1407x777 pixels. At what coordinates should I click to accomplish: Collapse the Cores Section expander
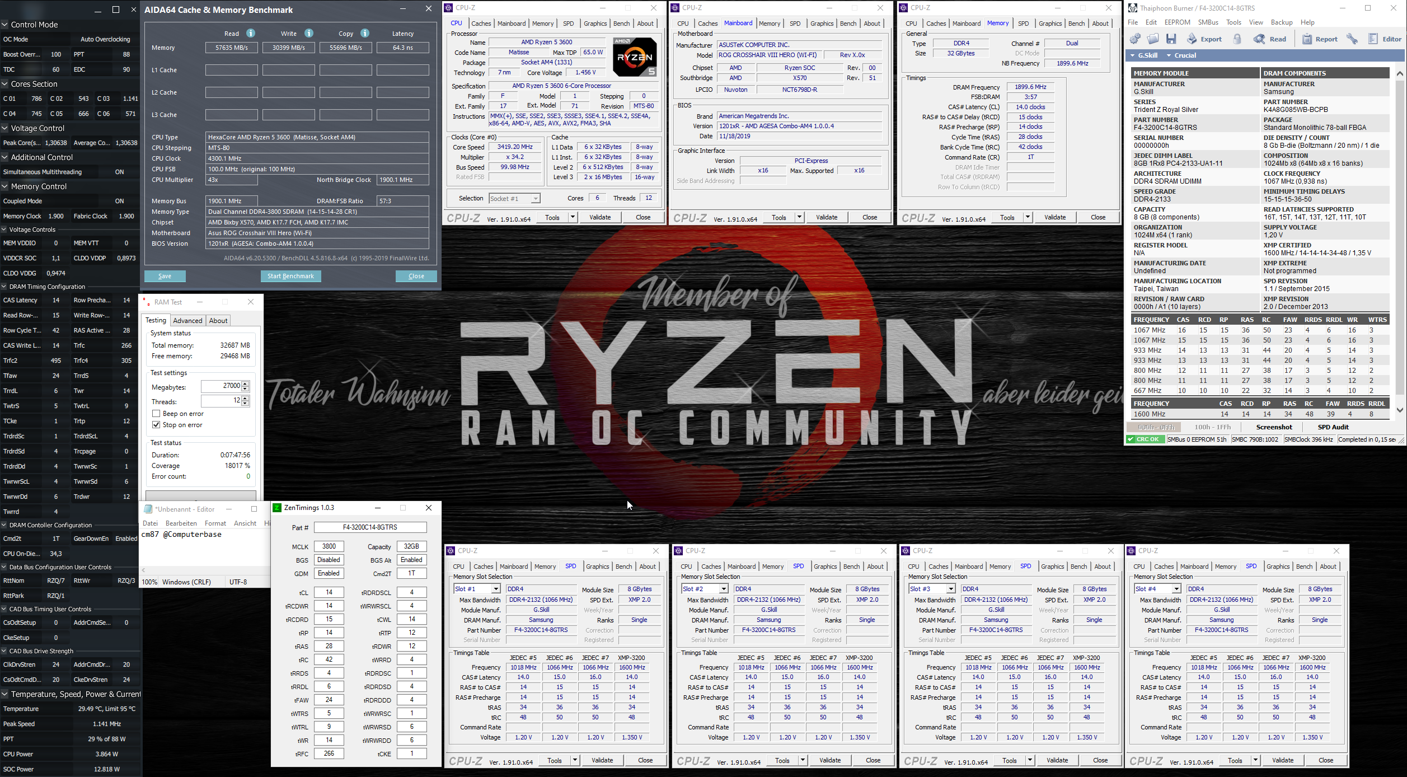point(4,84)
